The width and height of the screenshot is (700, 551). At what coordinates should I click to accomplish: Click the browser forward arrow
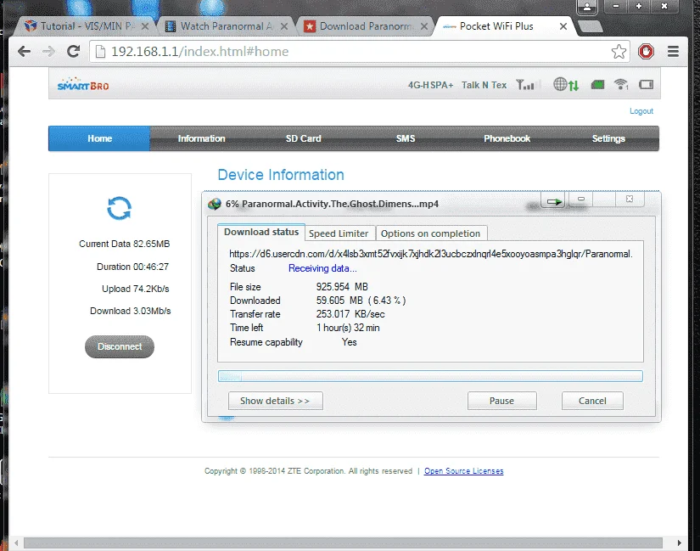point(48,52)
